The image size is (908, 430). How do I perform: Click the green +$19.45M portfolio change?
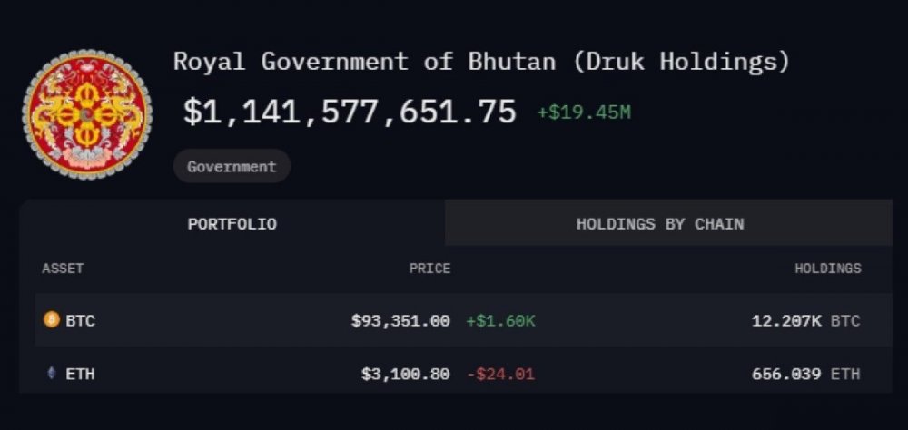click(x=583, y=112)
